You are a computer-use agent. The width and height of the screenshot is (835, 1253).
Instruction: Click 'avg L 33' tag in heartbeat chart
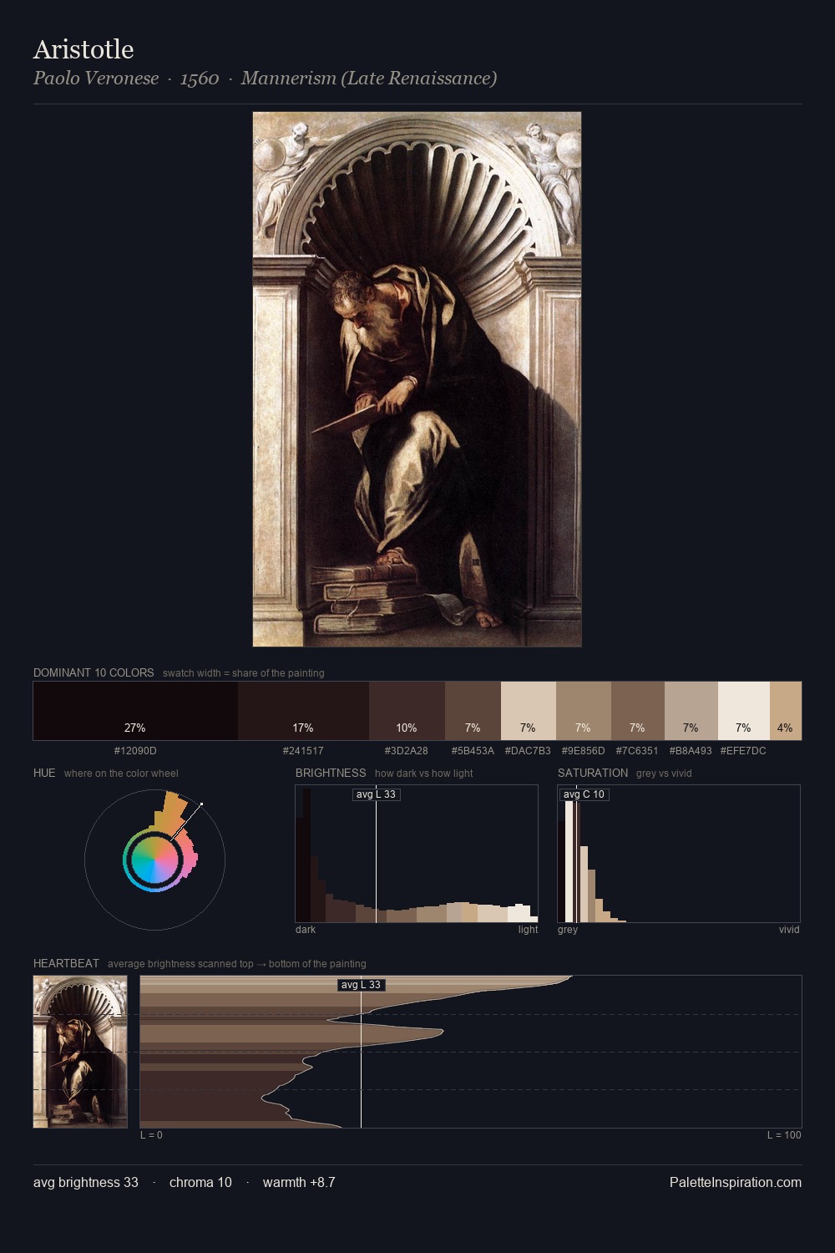click(x=362, y=985)
